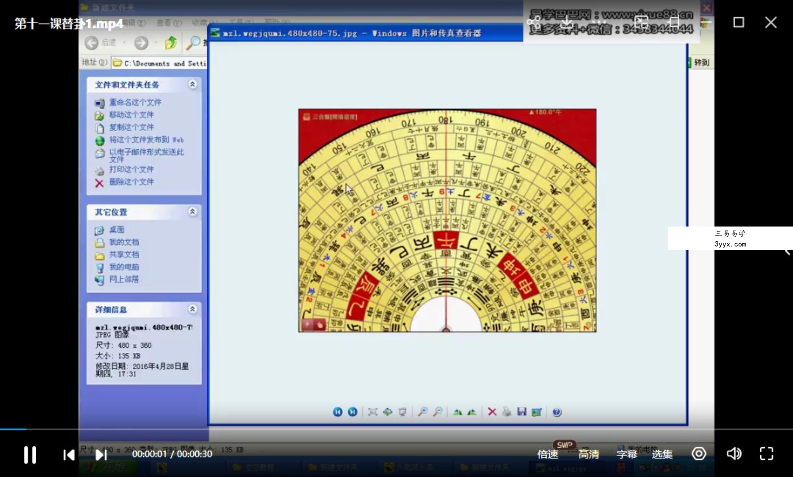The width and height of the screenshot is (793, 477).
Task: Open the circular player settings icon
Action: click(x=699, y=454)
